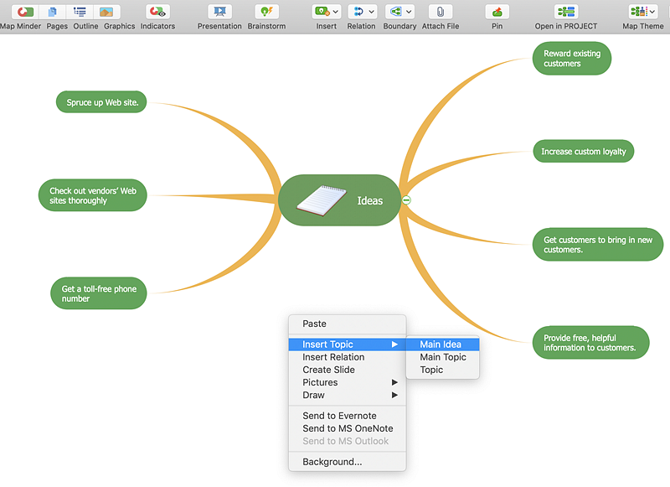
Task: Choose Send to Evernote
Action: pyautogui.click(x=339, y=416)
